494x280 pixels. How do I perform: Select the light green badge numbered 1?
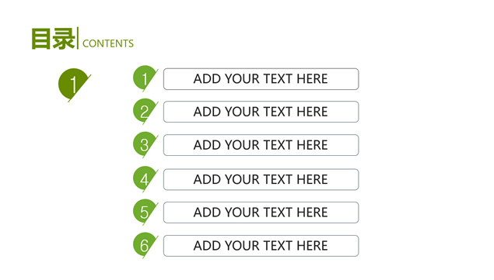click(x=145, y=78)
